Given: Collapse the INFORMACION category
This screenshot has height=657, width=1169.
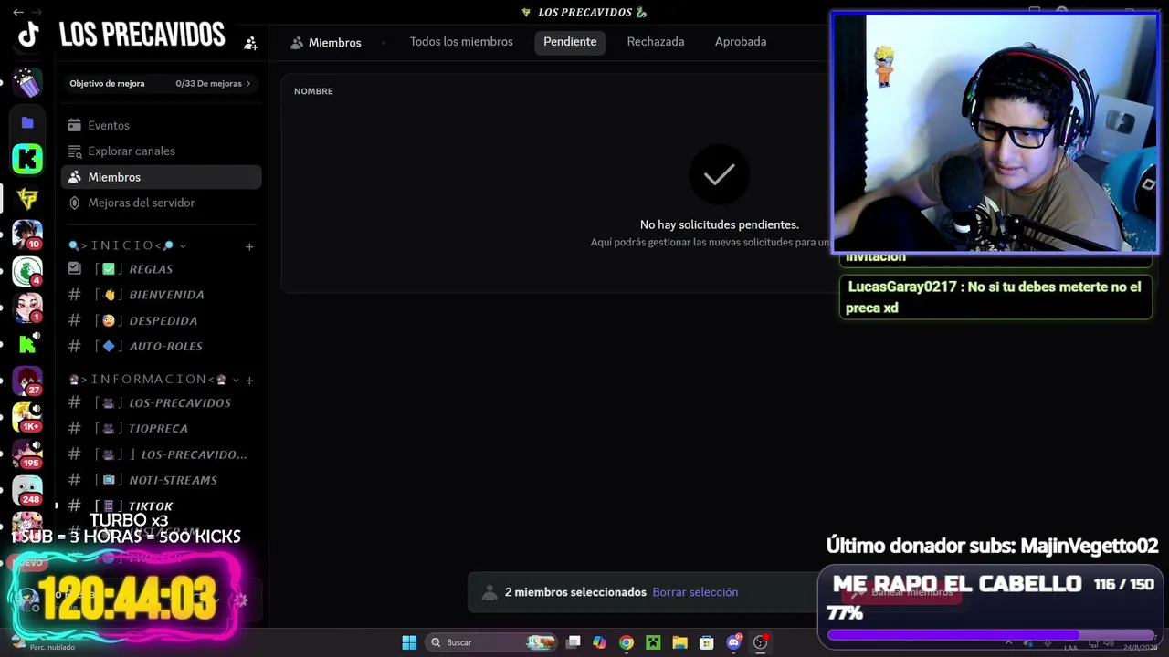Looking at the screenshot, I should tap(154, 380).
